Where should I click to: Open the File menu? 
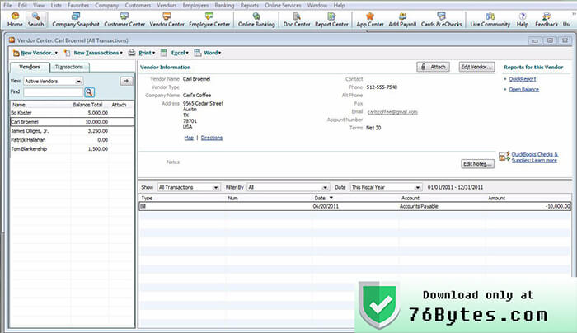tap(7, 5)
